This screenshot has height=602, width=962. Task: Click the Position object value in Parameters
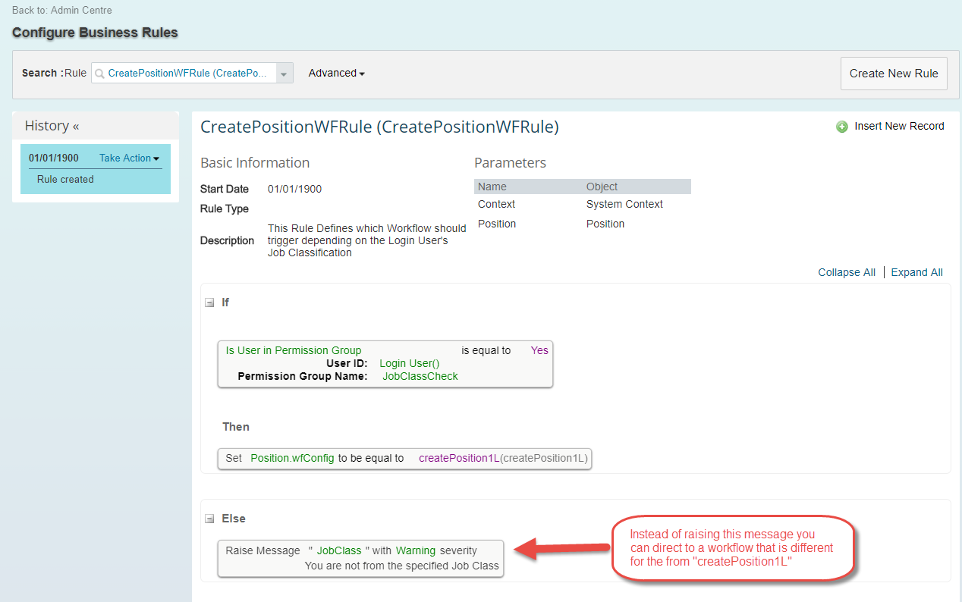605,224
